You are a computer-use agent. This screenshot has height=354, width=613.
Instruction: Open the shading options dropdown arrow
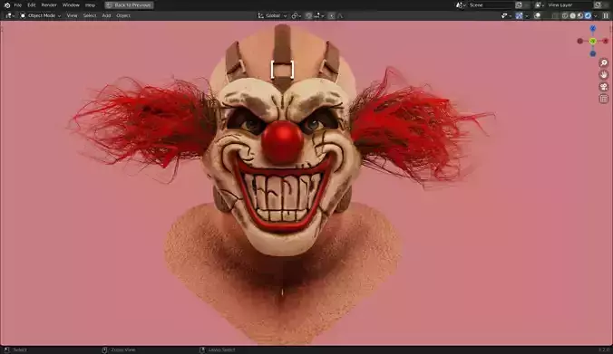tap(596, 15)
